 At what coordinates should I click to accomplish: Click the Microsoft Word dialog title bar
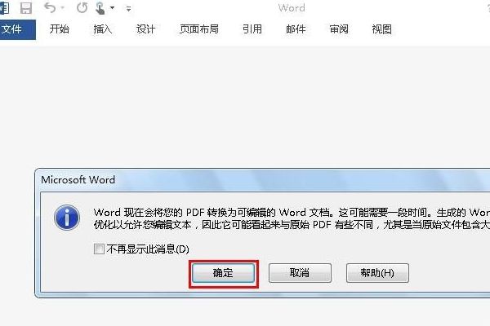[x=262, y=180]
